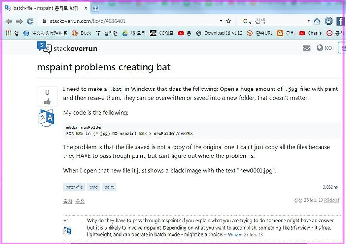Open the address bar history dropdown arrow
346x244 pixels.
(x=221, y=21)
